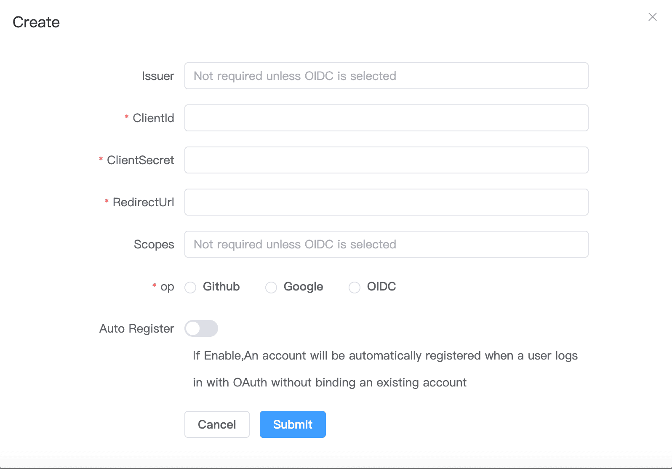Image resolution: width=672 pixels, height=469 pixels.
Task: Click the Auto Register label
Action: [x=136, y=328]
